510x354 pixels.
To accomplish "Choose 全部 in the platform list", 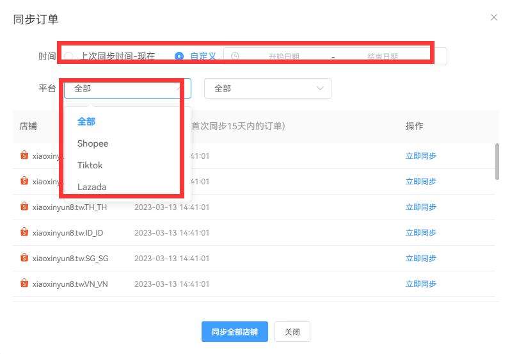I will tap(86, 122).
